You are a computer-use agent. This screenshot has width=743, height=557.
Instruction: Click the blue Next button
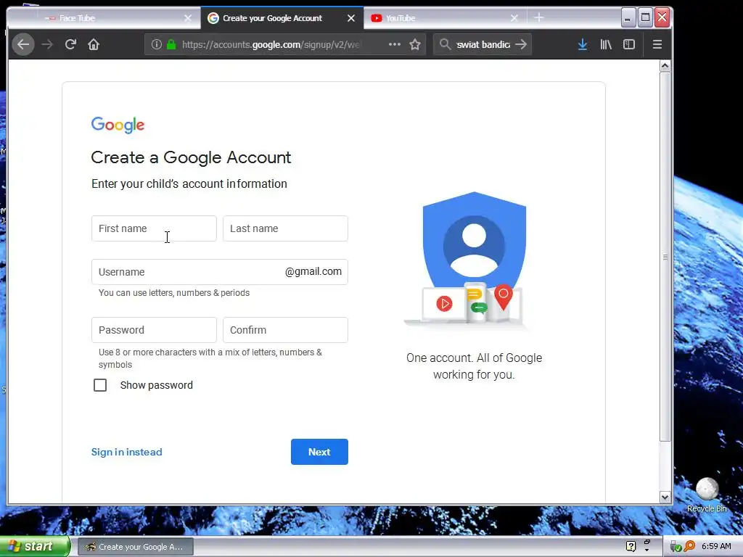(319, 452)
